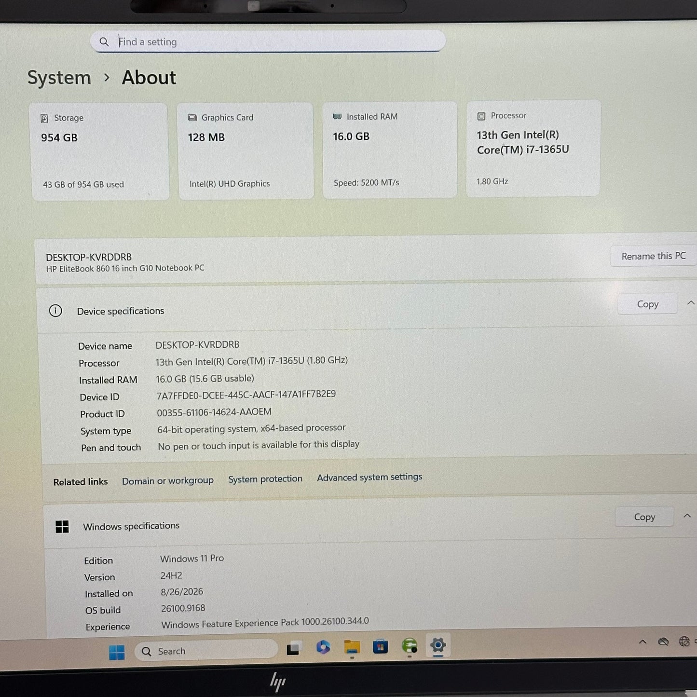Copy the Windows specifications

pos(644,517)
